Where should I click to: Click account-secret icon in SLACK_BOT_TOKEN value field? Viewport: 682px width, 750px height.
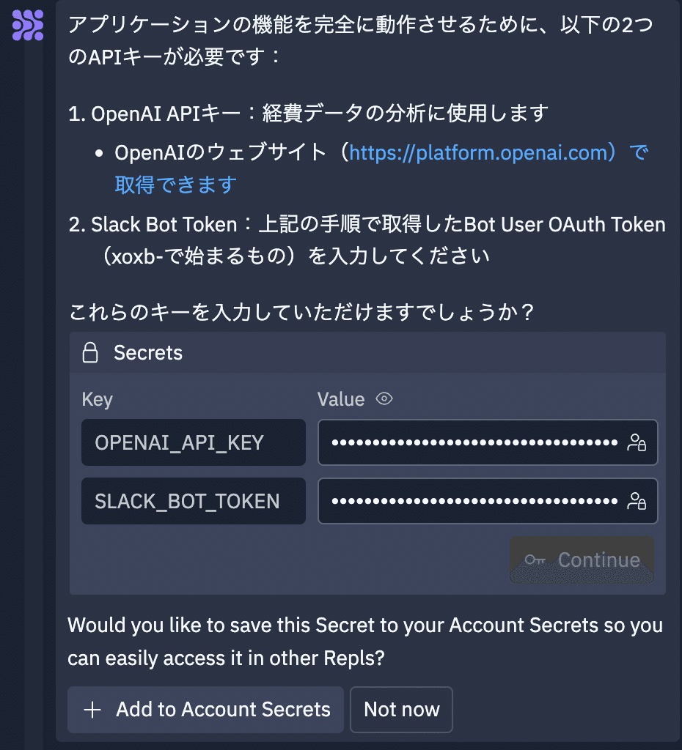tap(636, 501)
